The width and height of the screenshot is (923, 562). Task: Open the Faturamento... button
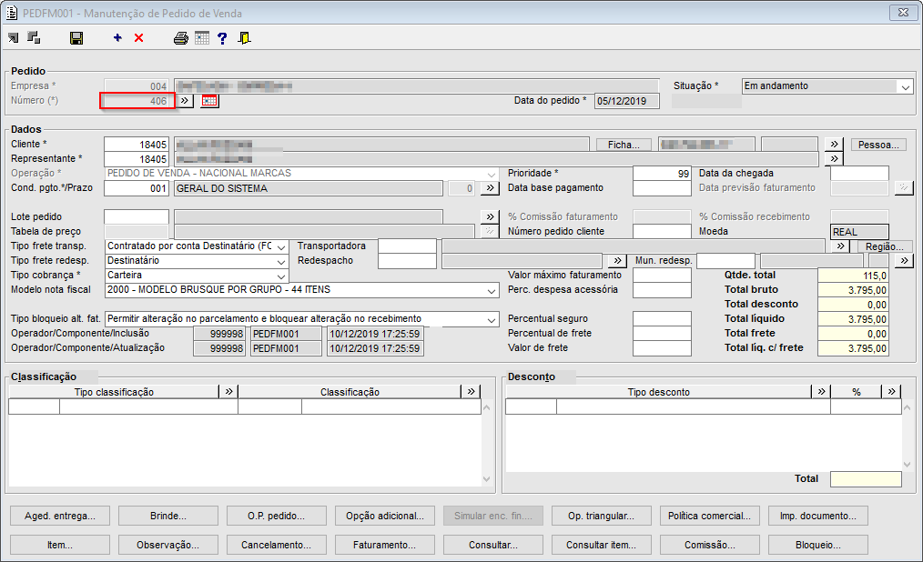click(x=385, y=545)
